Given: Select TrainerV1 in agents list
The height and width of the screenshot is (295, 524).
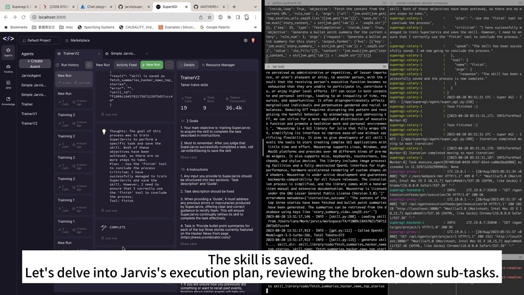Looking at the screenshot, I should [x=29, y=114].
